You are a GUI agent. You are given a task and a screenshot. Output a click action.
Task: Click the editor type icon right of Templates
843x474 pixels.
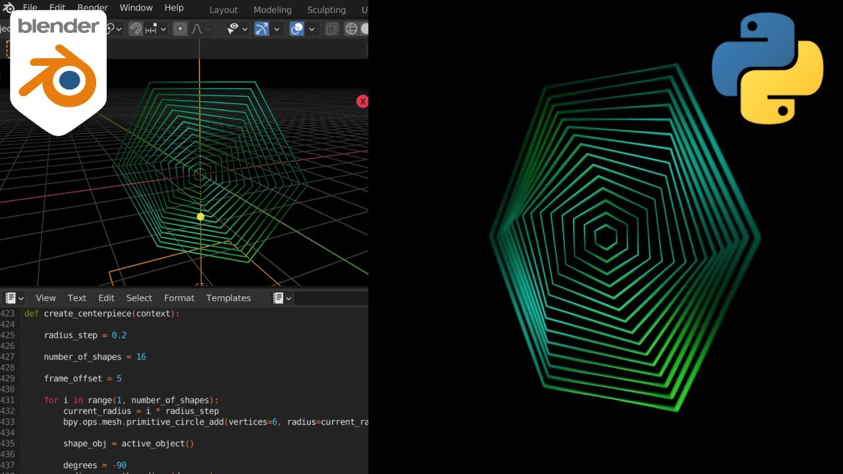point(278,298)
